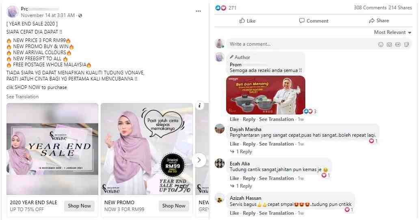Click the Share action on the post
This screenshot has height=220, width=419.
[x=379, y=21]
